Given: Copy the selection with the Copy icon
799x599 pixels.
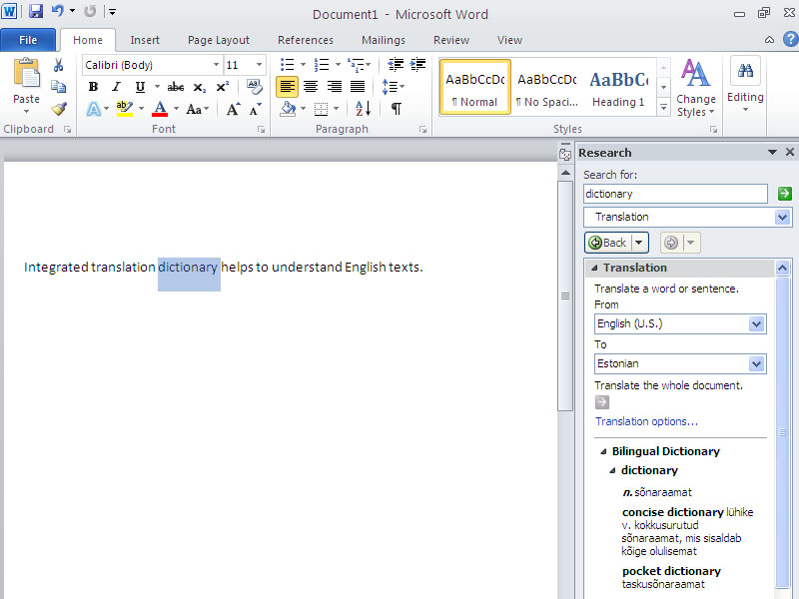Looking at the screenshot, I should click(x=59, y=87).
